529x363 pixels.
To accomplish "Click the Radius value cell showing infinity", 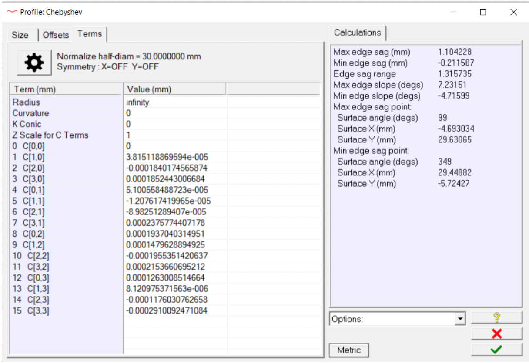I will pyautogui.click(x=174, y=102).
